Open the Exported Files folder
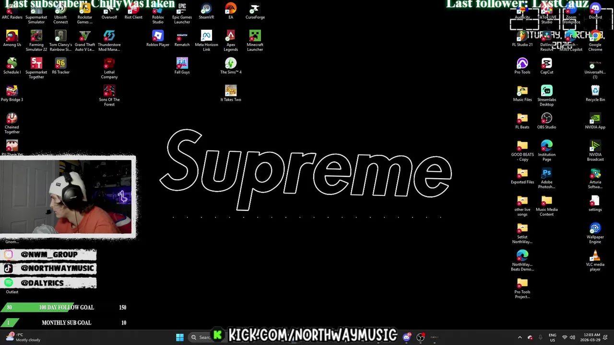Screen dimensions: 614x345 [522, 176]
